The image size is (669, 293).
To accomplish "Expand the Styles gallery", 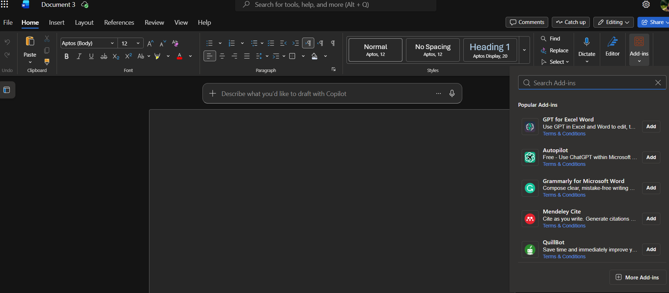I will pyautogui.click(x=524, y=50).
